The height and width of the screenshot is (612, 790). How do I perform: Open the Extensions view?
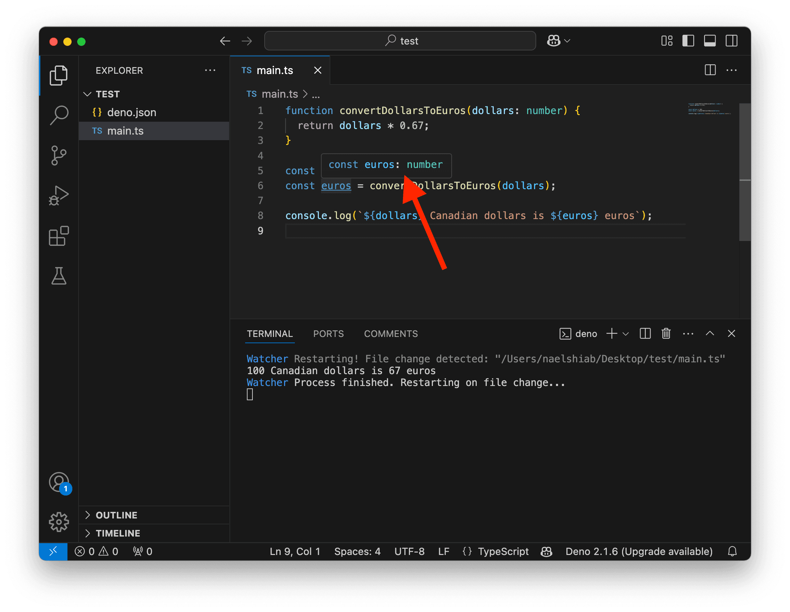[x=59, y=236]
